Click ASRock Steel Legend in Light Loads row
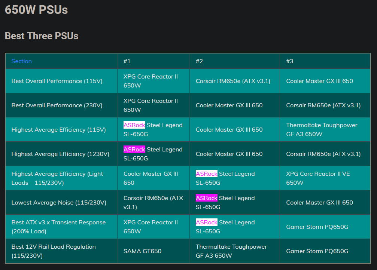The height and width of the screenshot is (270, 377). point(225,178)
